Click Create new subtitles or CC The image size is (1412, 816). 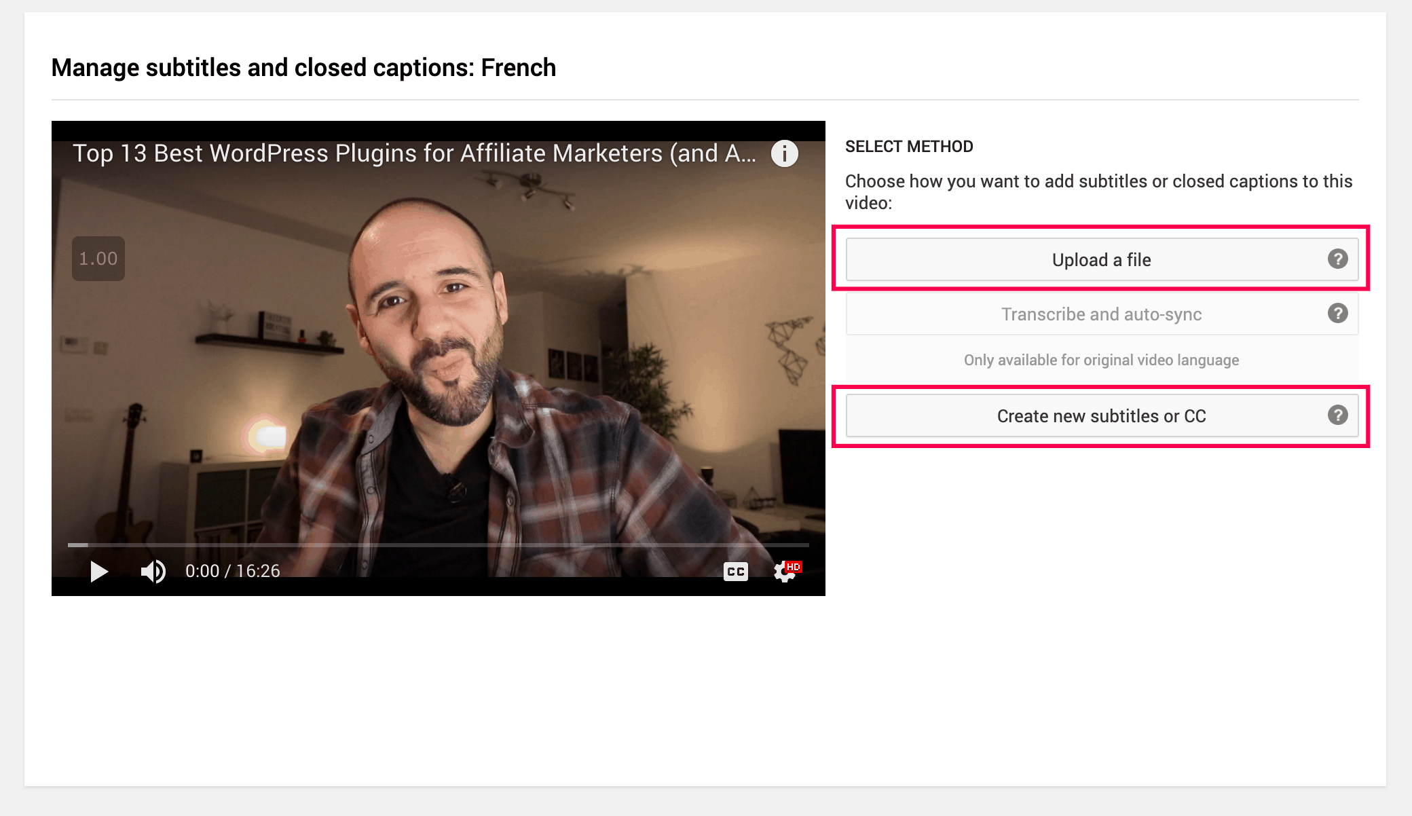(1102, 415)
